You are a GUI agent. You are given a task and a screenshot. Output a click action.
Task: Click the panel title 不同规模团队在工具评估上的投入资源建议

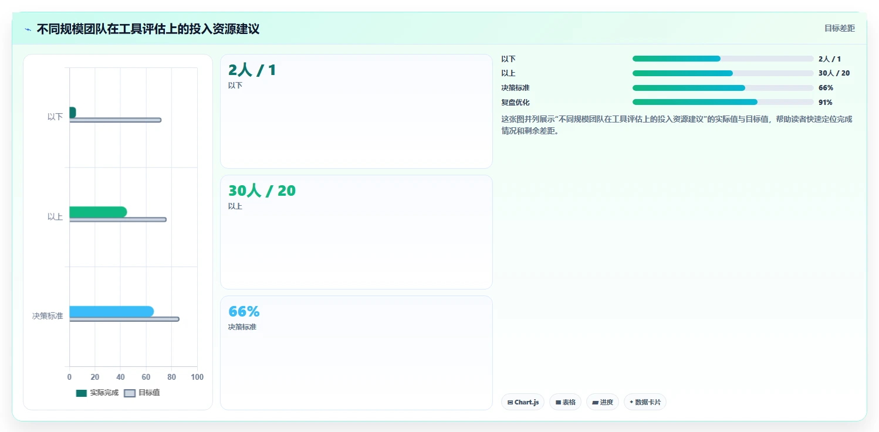coord(148,29)
